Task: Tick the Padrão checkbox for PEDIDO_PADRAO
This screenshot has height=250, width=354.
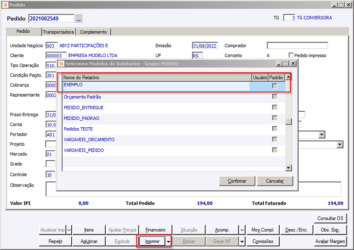Action: click(x=274, y=118)
